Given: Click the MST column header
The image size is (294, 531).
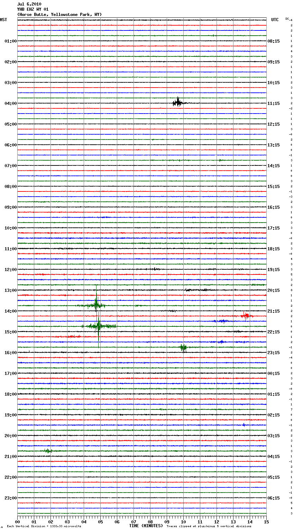Looking at the screenshot, I should (x=3, y=20).
